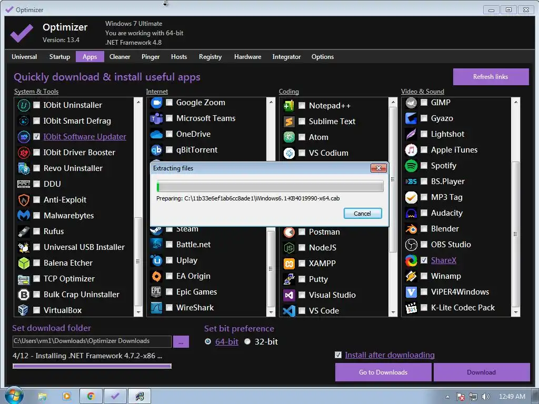Open Chrome from the Windows taskbar
The height and width of the screenshot is (404, 539).
[x=91, y=396]
